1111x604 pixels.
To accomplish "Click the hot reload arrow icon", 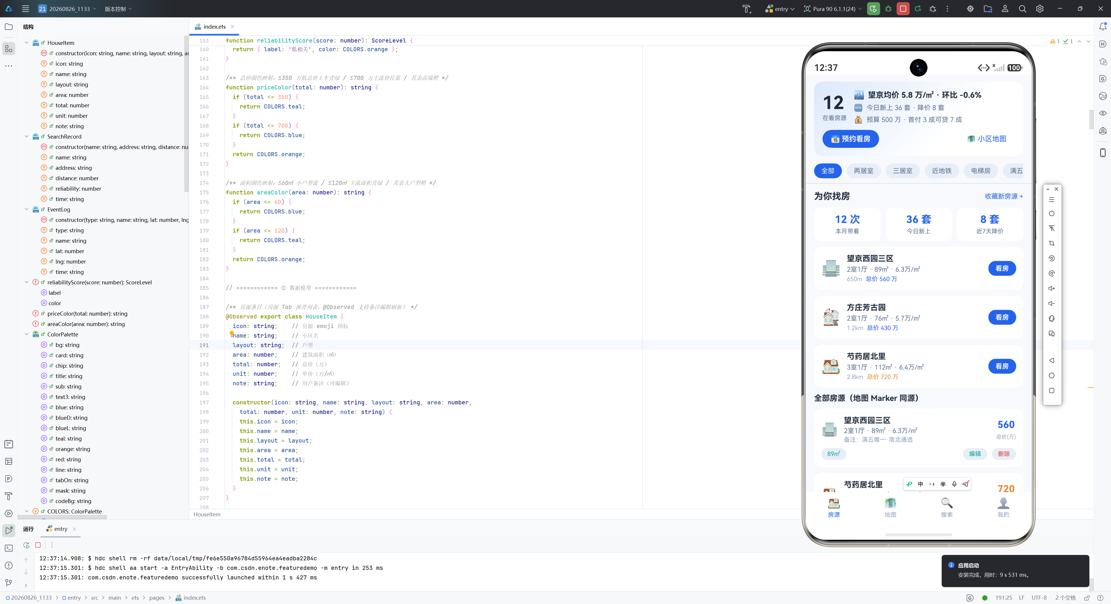I will click(918, 9).
